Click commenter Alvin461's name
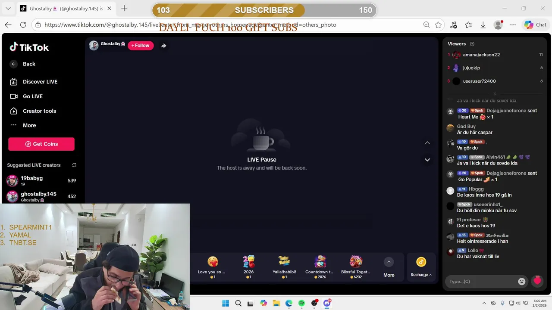The width and height of the screenshot is (552, 310). click(496, 157)
